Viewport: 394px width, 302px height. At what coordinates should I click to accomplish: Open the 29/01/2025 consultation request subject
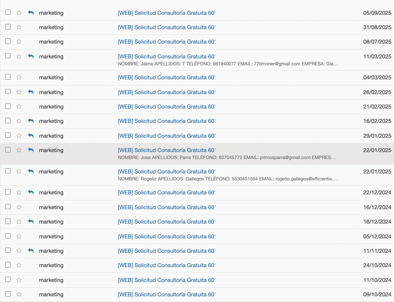pos(167,136)
